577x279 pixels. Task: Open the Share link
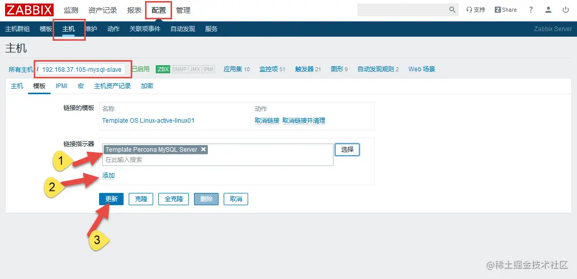coord(506,10)
